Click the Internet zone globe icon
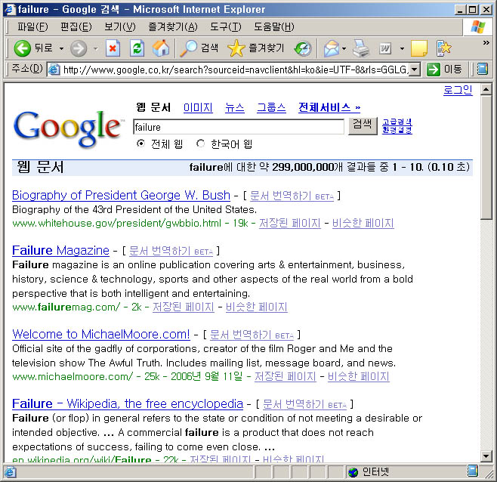Screen dimensions: 497x482 353,472
